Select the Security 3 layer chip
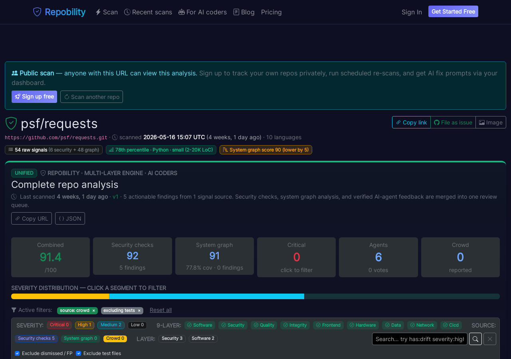 (x=172, y=339)
